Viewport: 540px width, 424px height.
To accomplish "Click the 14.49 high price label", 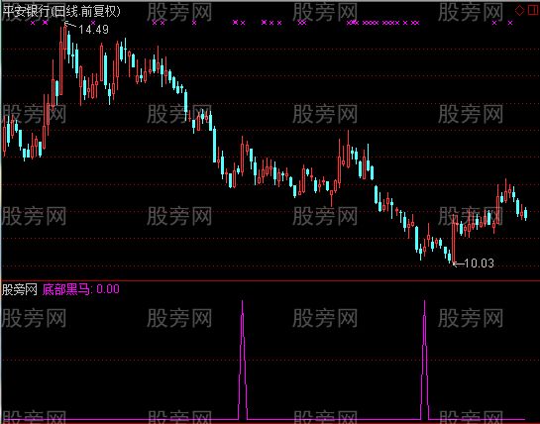I will pos(93,30).
